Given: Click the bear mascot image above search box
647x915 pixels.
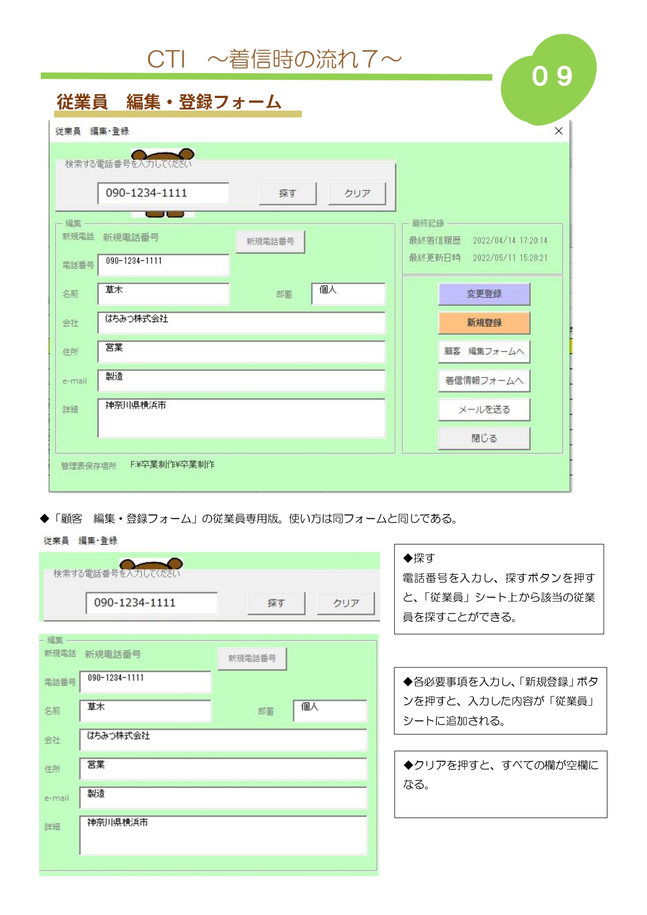Looking at the screenshot, I should [163, 155].
